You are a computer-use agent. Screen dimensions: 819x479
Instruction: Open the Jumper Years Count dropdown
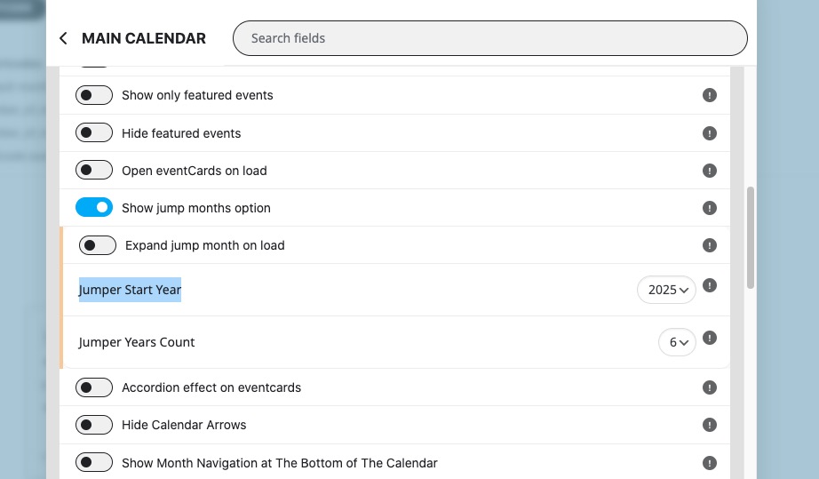click(x=677, y=342)
